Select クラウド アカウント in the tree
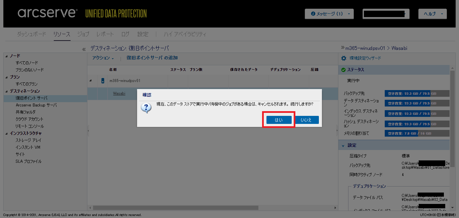459x218 pixels. tap(30, 119)
